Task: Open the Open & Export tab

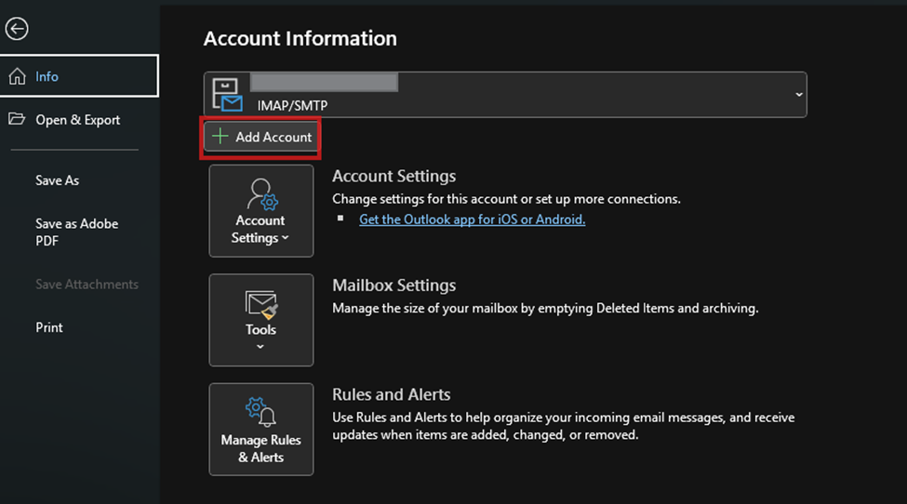Action: [x=79, y=120]
